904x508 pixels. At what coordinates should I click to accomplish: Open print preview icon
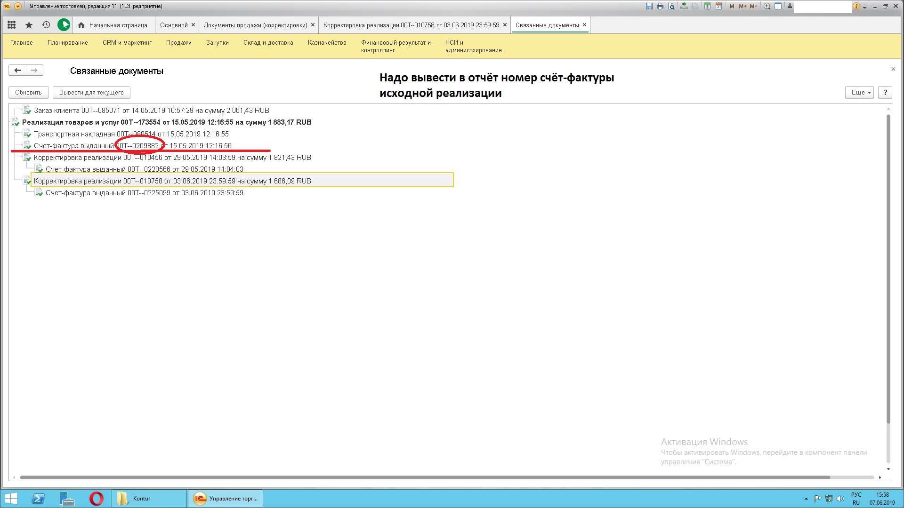click(671, 6)
